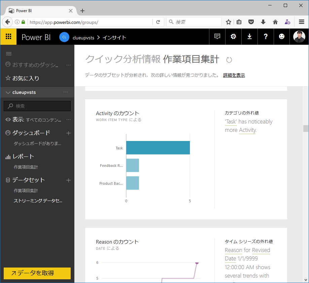Click the browser search box
309x283 pixels.
(x=194, y=22)
